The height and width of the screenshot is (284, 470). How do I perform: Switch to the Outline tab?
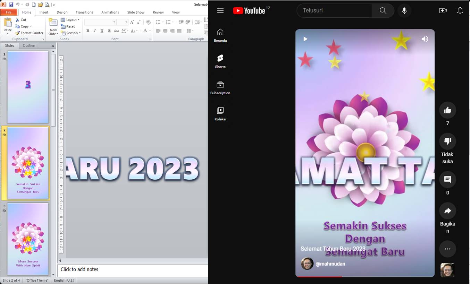[x=28, y=45]
